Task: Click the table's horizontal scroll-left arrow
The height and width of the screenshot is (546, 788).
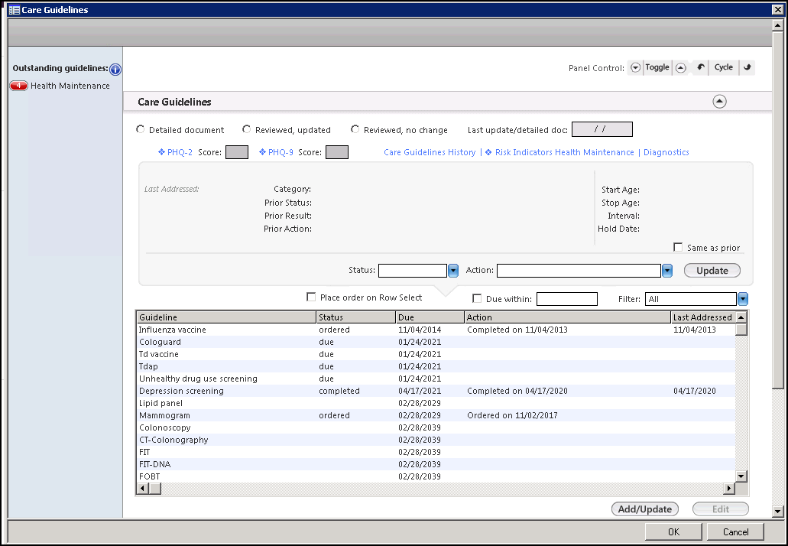Action: (143, 488)
